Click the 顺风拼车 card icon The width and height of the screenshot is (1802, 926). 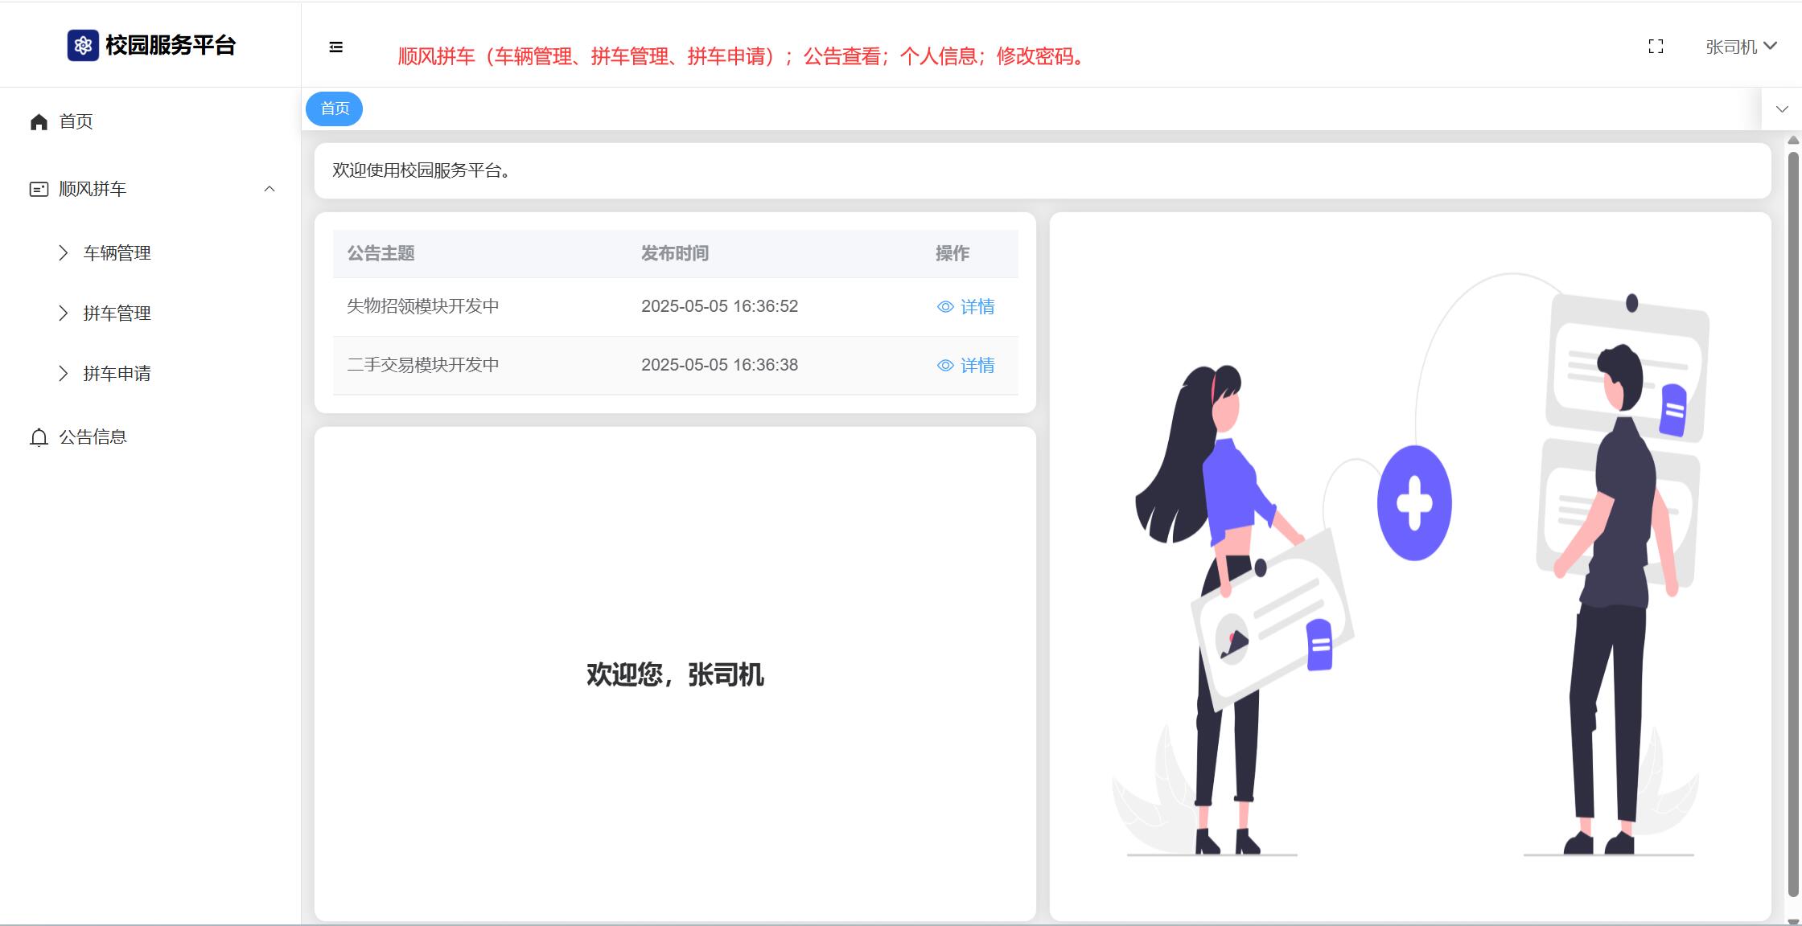(x=39, y=189)
